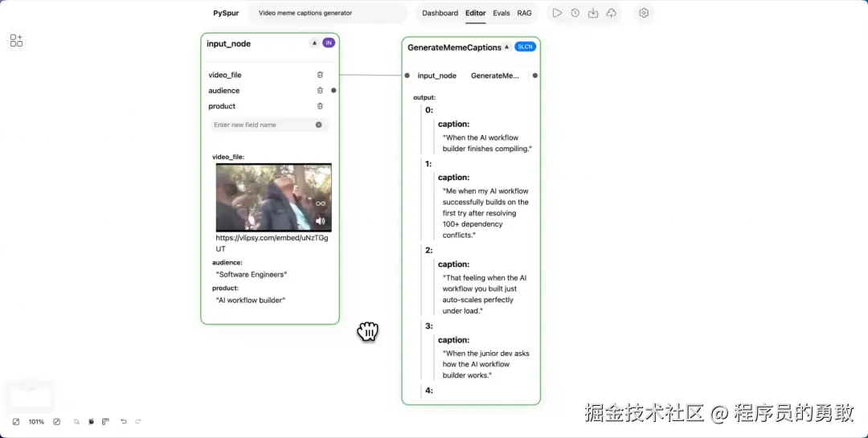Open run history clock icon

575,13
